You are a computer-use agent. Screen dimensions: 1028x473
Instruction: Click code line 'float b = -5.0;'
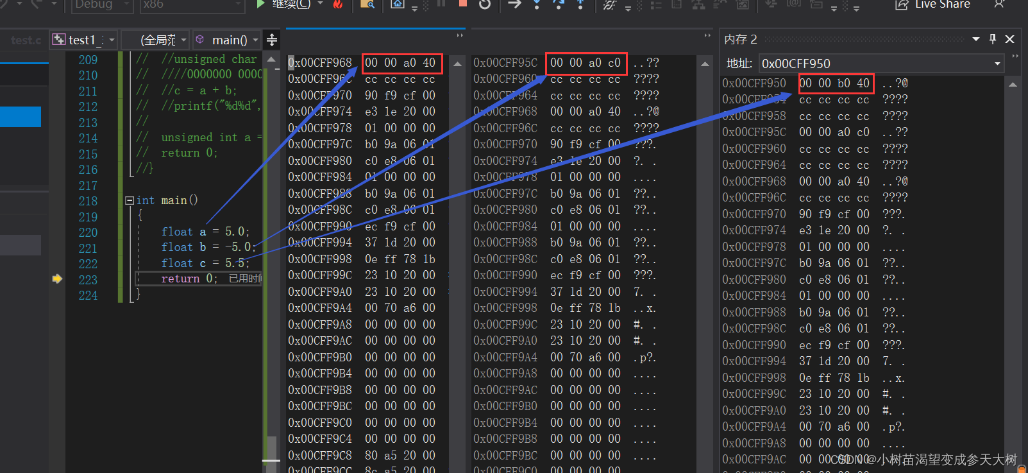click(208, 247)
